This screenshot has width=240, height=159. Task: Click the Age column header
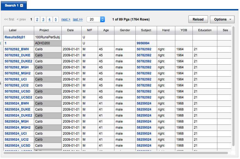tap(106, 30)
